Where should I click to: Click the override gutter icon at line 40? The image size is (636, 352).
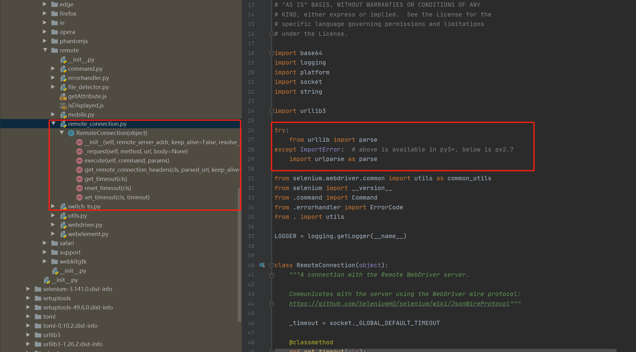point(262,265)
